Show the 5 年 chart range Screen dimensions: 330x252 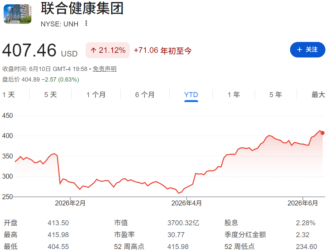point(276,95)
